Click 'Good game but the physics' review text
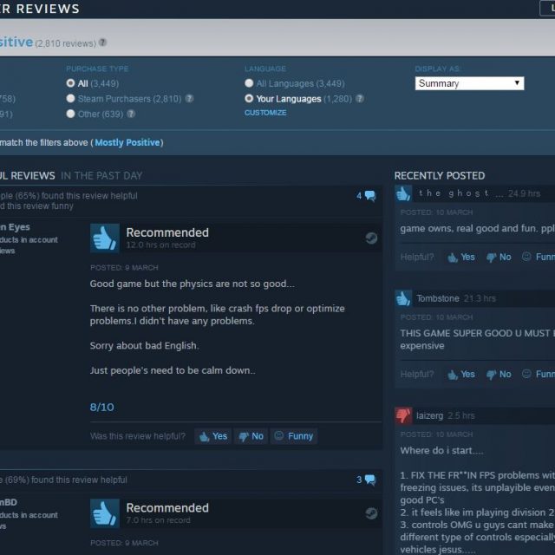 tap(192, 284)
